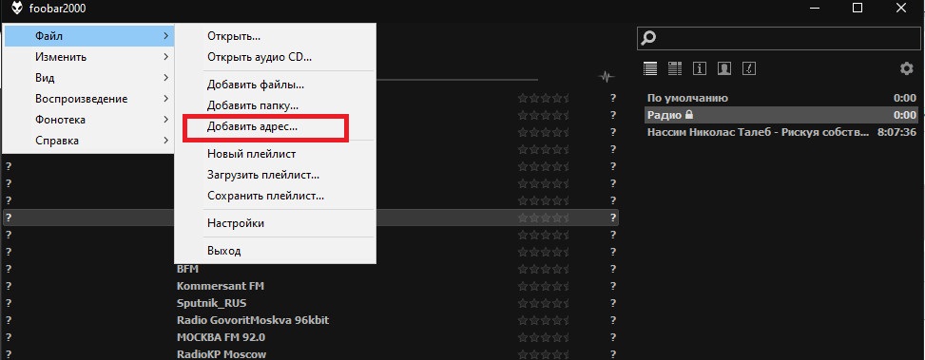The image size is (925, 360).
Task: Click the foobar2000 logo in title bar
Action: click(17, 9)
